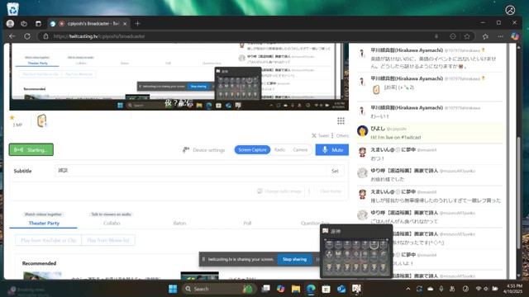Open the Poll tab
This screenshot has width=529, height=297.
[x=247, y=224]
